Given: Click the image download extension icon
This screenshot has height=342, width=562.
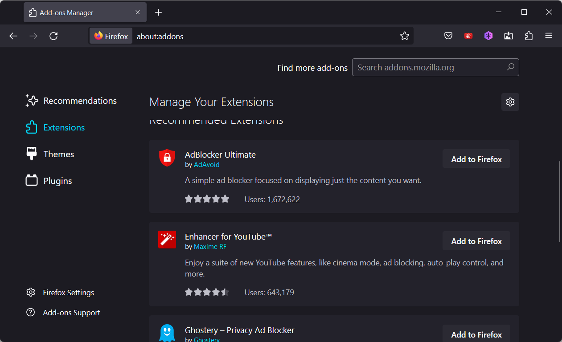Looking at the screenshot, I should pyautogui.click(x=509, y=36).
